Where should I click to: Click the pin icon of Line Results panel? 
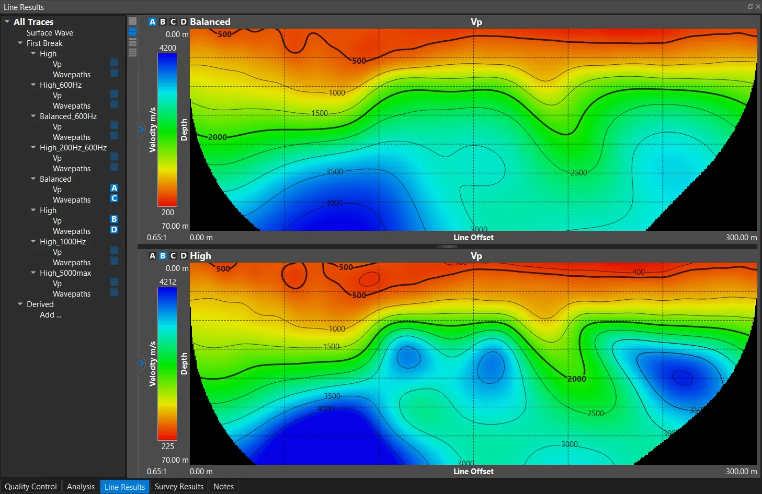pos(750,7)
